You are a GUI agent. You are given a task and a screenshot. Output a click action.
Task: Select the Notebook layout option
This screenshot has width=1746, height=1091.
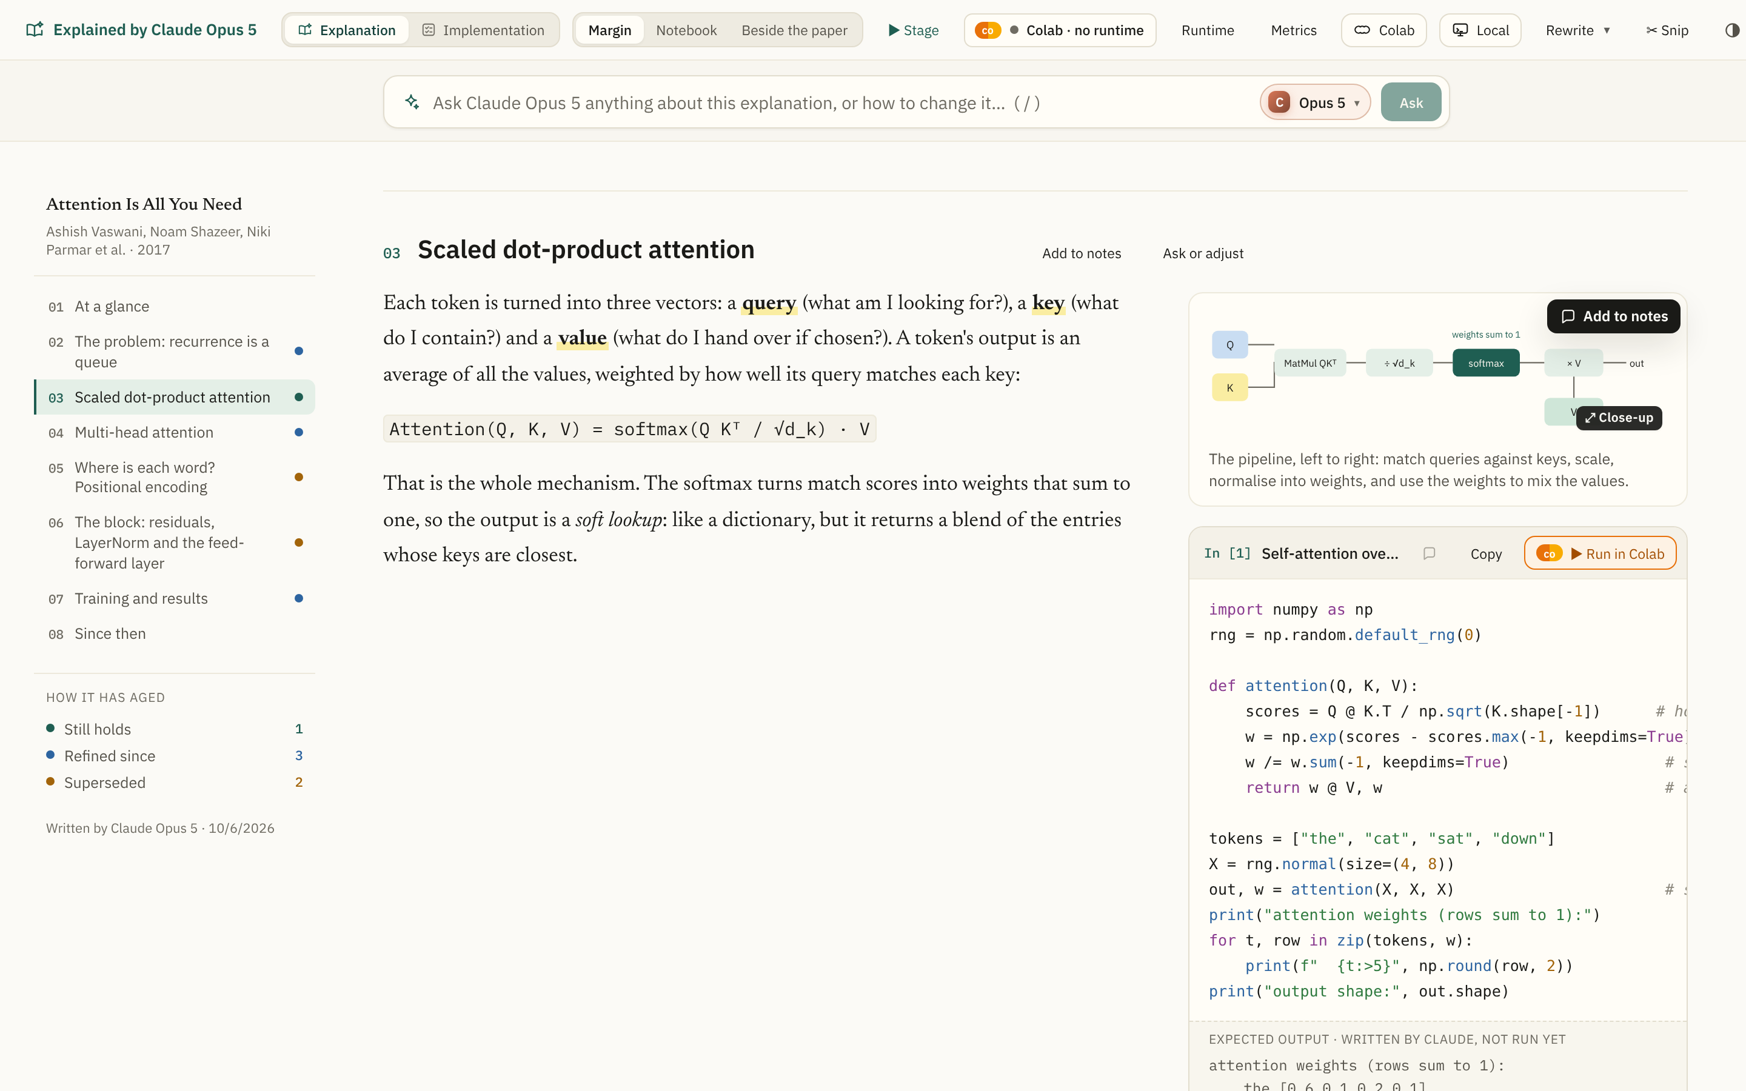(x=686, y=30)
